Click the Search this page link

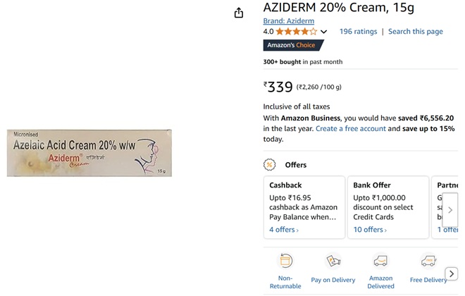(416, 32)
